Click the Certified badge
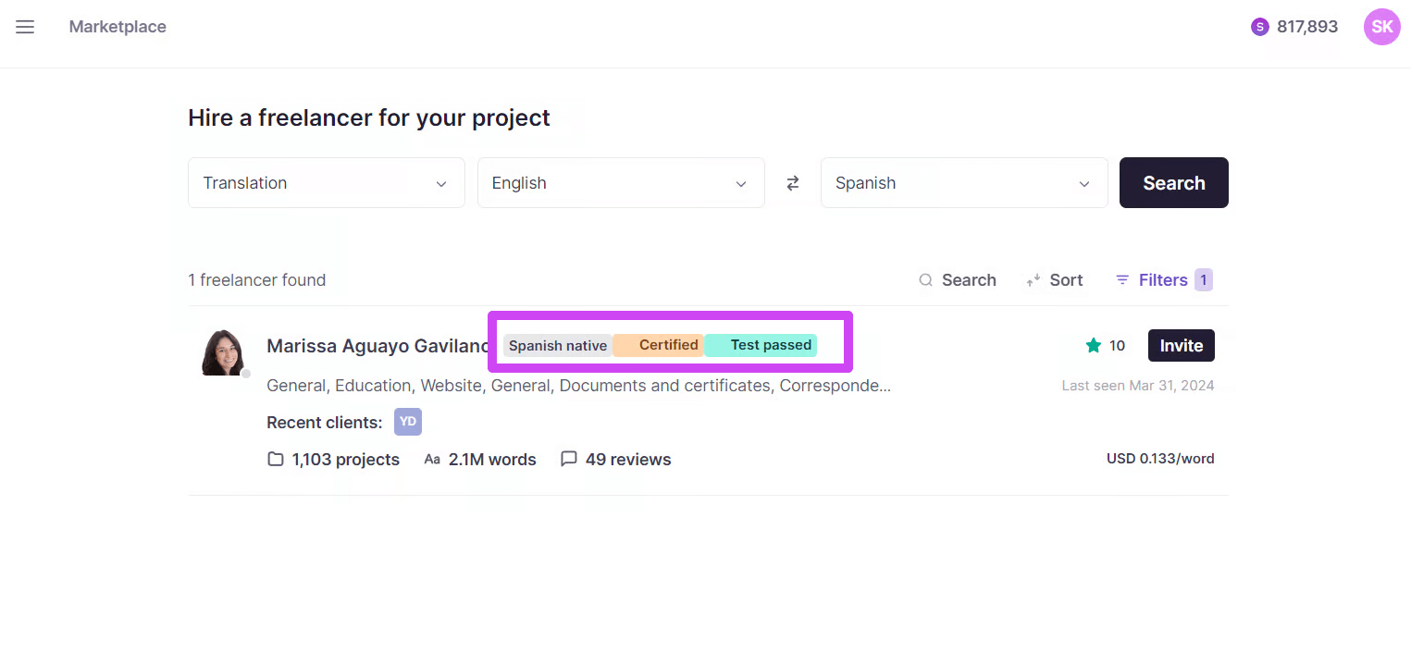 (x=659, y=345)
